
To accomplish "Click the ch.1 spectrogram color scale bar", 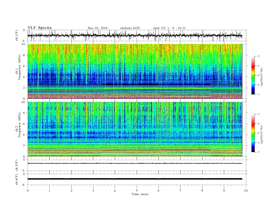I will click(x=253, y=76).
